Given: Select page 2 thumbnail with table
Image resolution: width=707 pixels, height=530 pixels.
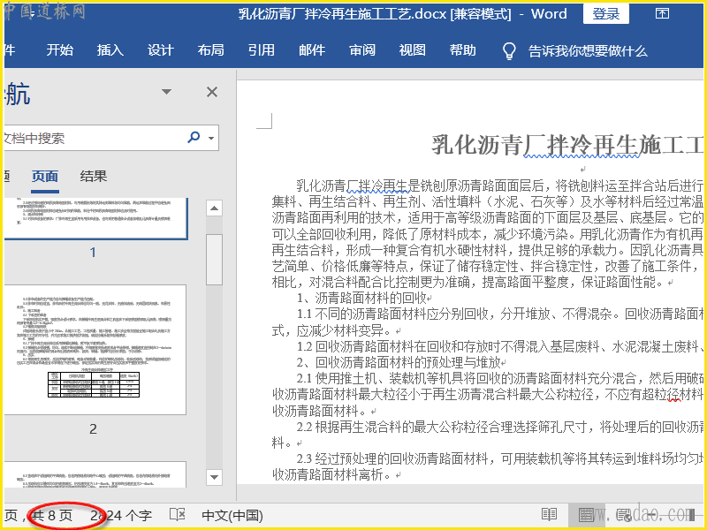Looking at the screenshot, I should [95, 350].
